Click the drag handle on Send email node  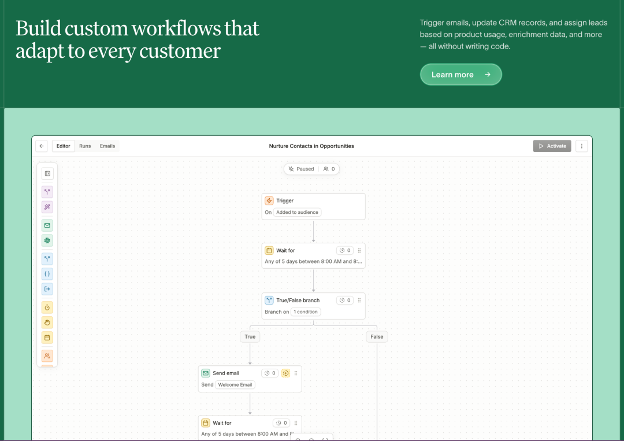[296, 373]
